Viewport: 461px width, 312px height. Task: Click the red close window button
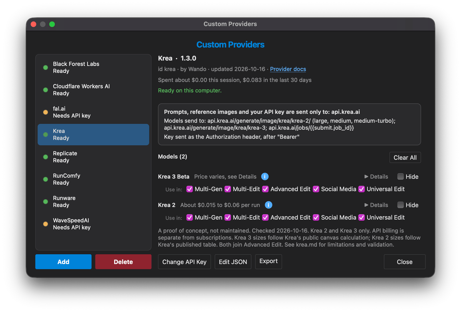(33, 24)
